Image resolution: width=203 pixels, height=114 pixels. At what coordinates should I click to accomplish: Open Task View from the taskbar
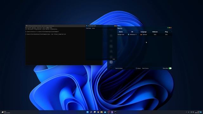(x=95, y=112)
